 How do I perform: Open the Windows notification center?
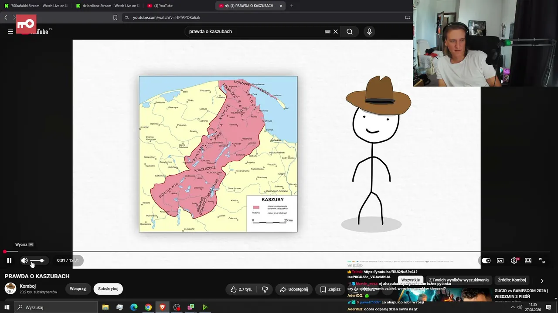[x=548, y=307]
